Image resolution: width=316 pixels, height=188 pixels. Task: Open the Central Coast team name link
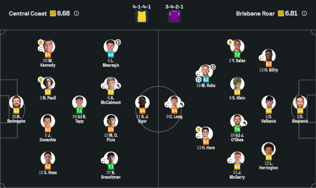click(28, 14)
